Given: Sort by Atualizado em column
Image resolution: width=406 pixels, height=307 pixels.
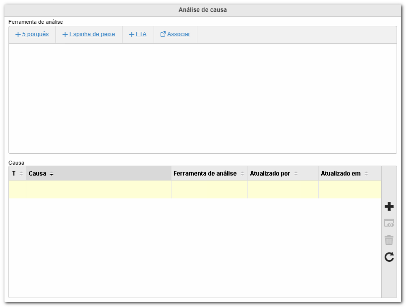Looking at the screenshot, I should [350, 174].
